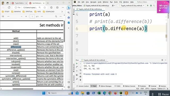Clear Run output with trash icon
Image resolution: width=170 pixels, height=96 pixels.
pos(80,80)
